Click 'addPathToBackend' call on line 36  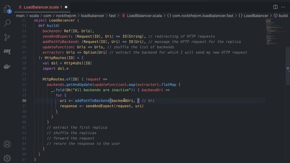click(x=92, y=101)
